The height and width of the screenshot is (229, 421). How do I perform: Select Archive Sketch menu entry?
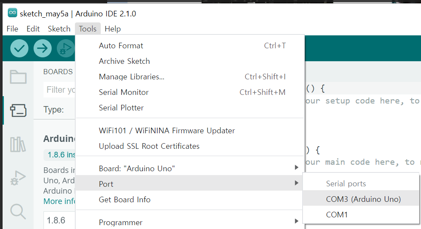[190, 61]
